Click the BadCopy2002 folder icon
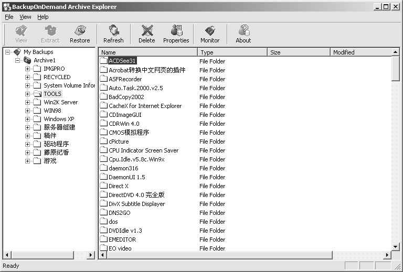Viewport: 403px width, 272px height. [x=103, y=96]
